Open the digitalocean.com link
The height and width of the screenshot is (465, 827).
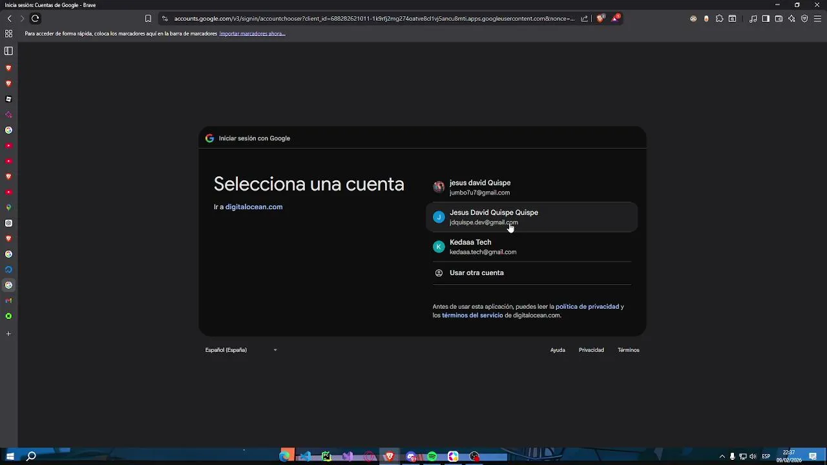(254, 207)
